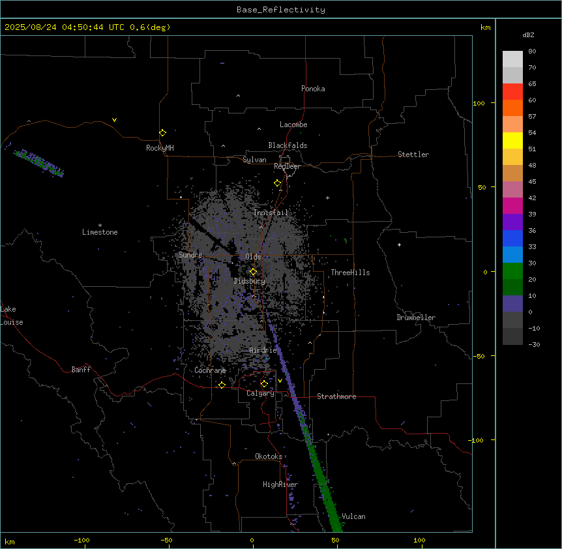
Task: Click the yellow diamond marker south of RedDeer
Action: point(278,183)
